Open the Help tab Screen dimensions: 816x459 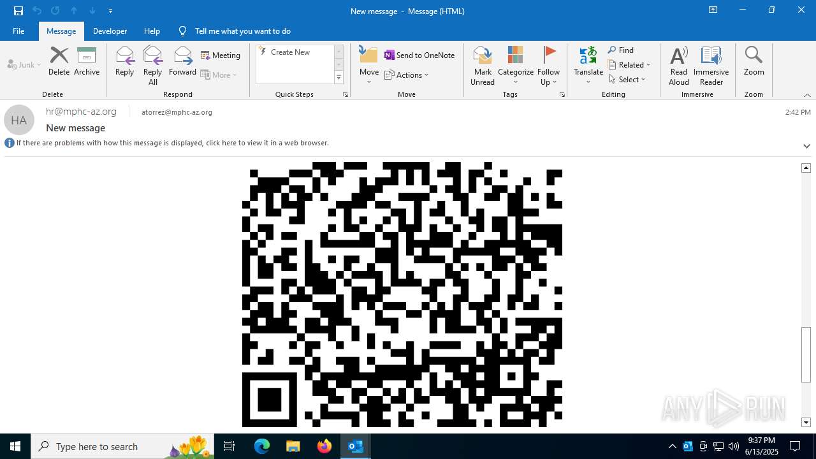coord(152,31)
